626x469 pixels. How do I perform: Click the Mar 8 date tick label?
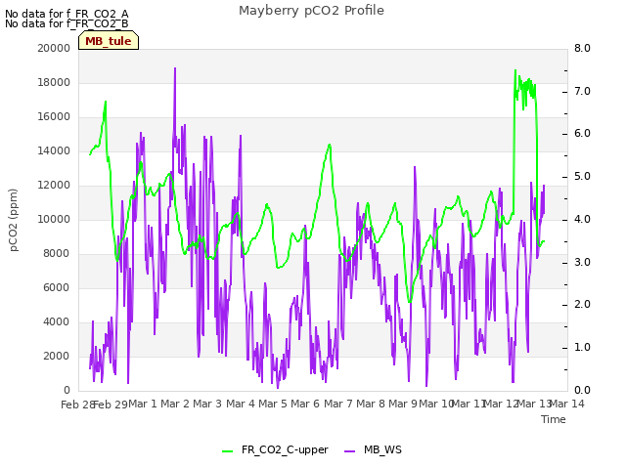(x=371, y=404)
